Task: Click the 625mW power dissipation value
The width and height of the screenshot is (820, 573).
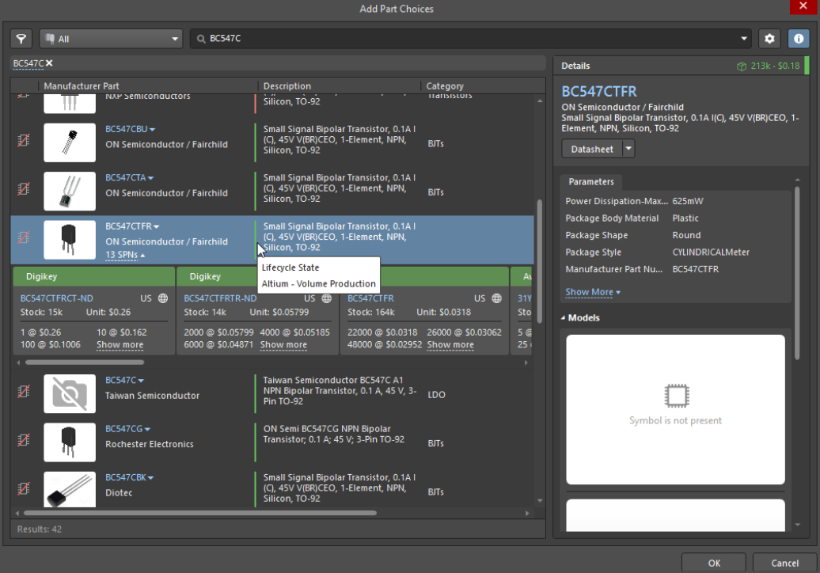Action: pos(688,201)
